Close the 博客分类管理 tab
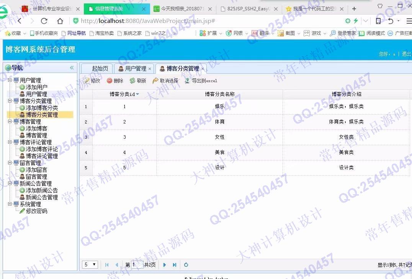Screen dimensions: 412x279 (203, 69)
